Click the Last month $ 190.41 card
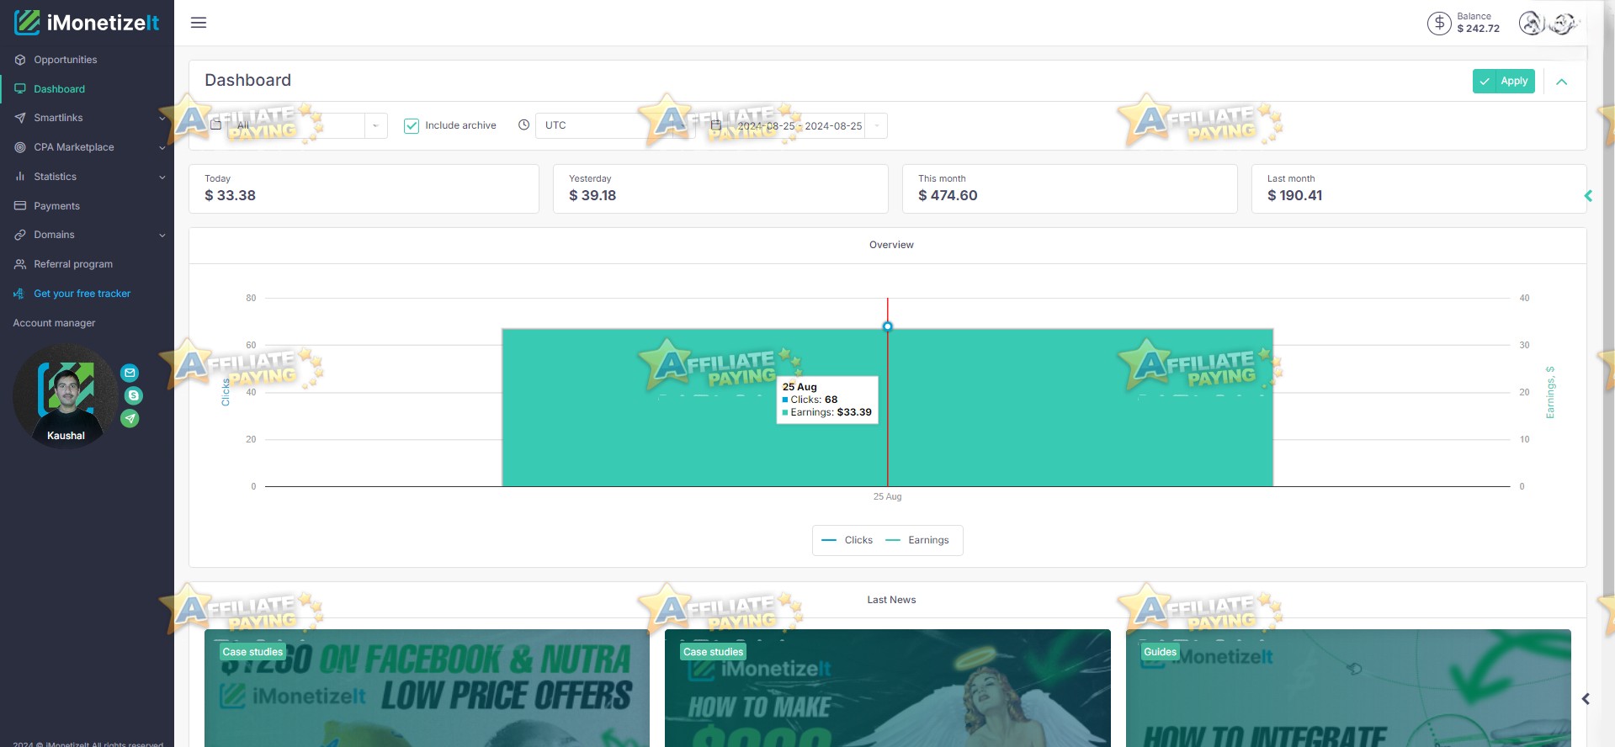The image size is (1615, 747). point(1419,188)
